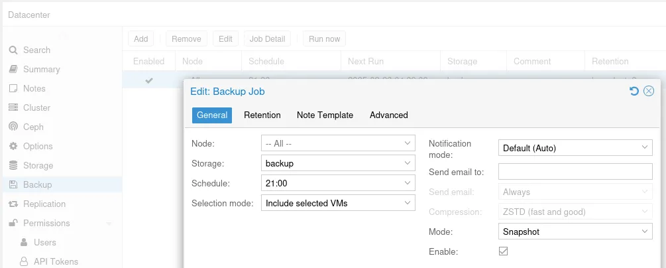Click the Run now button
Screen dimensions: 666x268
tap(324, 38)
